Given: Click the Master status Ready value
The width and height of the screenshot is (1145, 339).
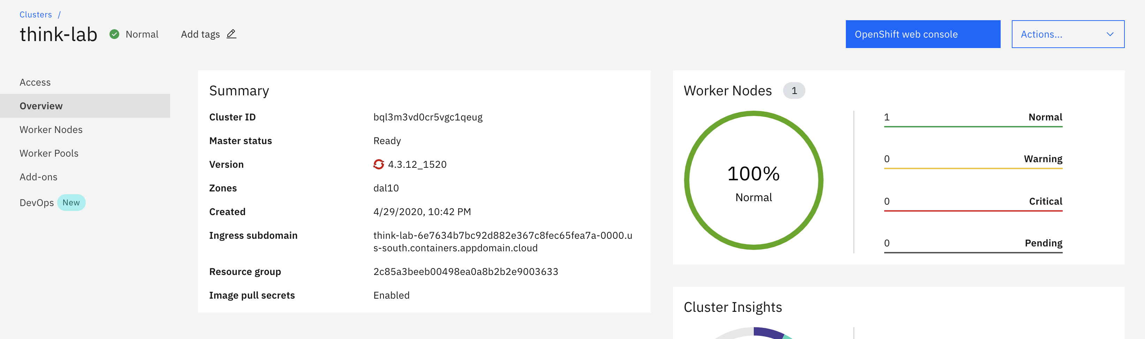Looking at the screenshot, I should click(x=387, y=141).
